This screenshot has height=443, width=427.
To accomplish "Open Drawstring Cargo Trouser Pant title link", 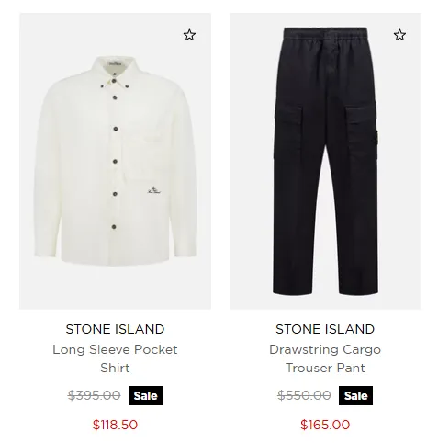I will [325, 358].
